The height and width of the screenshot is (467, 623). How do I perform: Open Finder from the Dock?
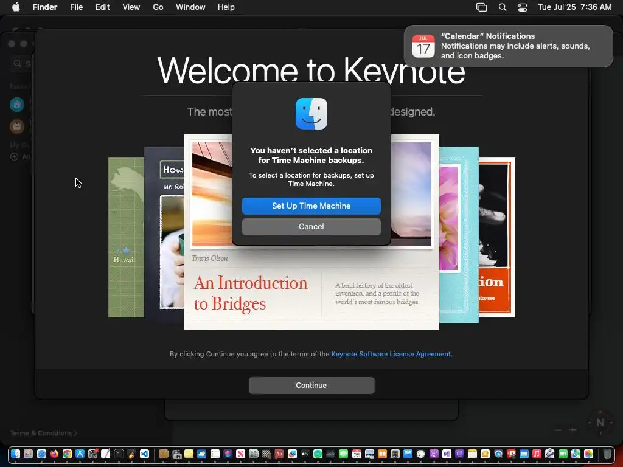pos(15,454)
